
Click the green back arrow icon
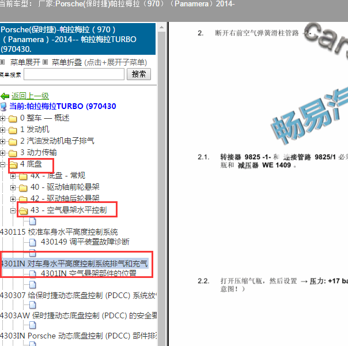(5, 96)
